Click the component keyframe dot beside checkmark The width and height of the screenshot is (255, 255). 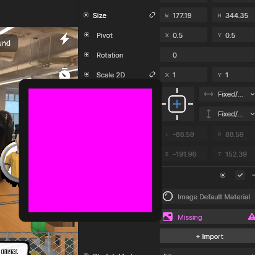coord(223,175)
